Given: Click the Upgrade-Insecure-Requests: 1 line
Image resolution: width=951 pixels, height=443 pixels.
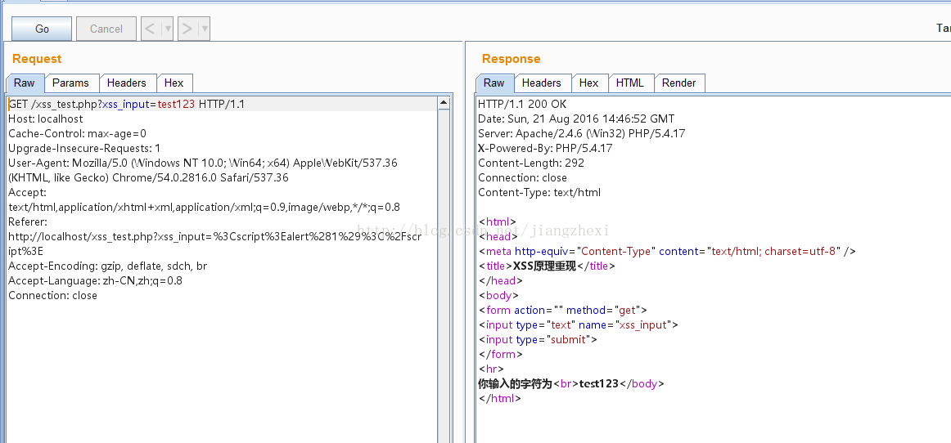Looking at the screenshot, I should click(x=84, y=148).
